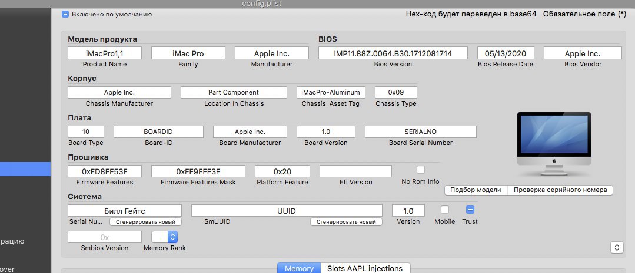Toggle the Включено по умолчанию checkbox
The width and height of the screenshot is (635, 273).
coord(65,14)
